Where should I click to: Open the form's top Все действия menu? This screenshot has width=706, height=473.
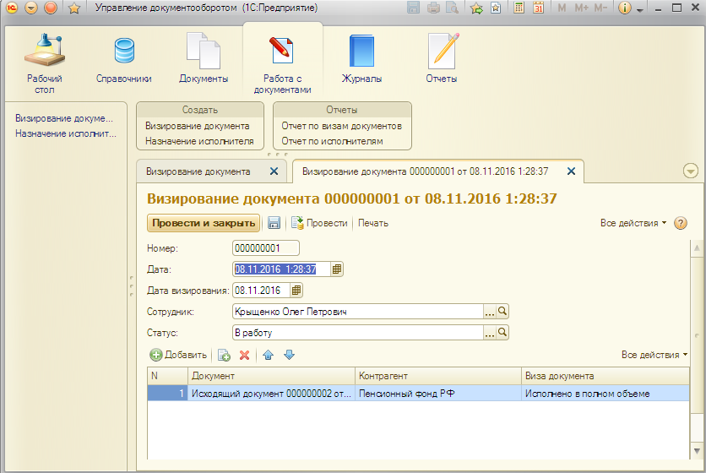pyautogui.click(x=633, y=223)
